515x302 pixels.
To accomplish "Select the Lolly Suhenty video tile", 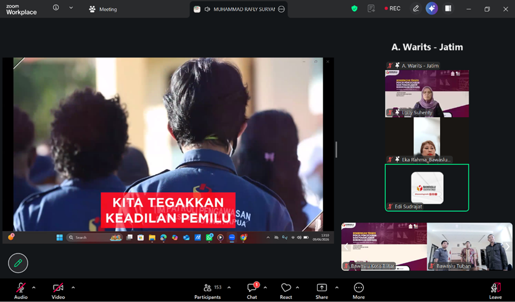I will coord(426,93).
